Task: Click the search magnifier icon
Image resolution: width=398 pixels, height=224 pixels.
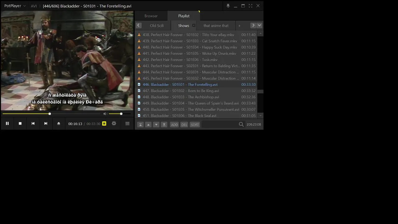Action: 241,124
